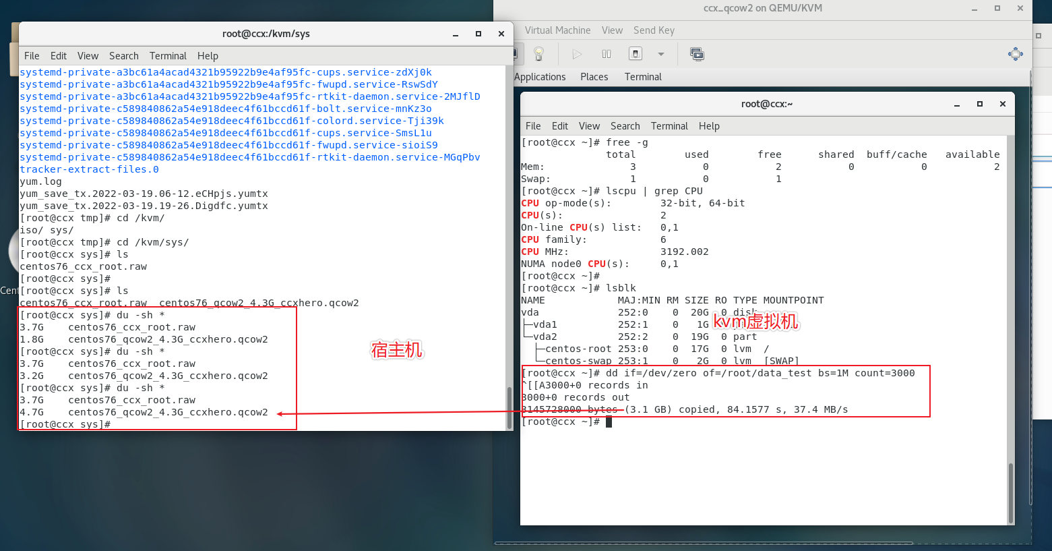1052x551 pixels.
Task: Click the guest desktop Terminal menu item
Action: click(x=642, y=77)
